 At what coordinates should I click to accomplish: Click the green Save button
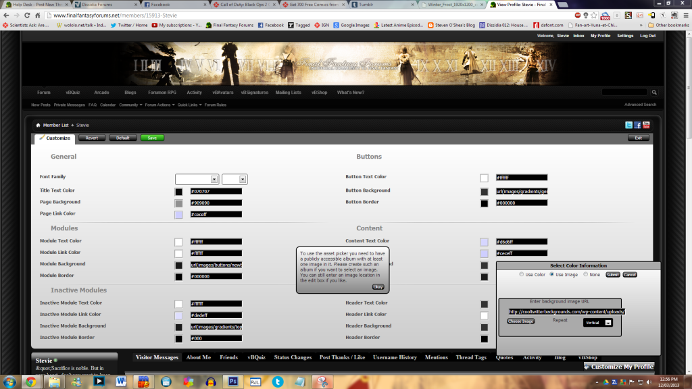(x=152, y=138)
